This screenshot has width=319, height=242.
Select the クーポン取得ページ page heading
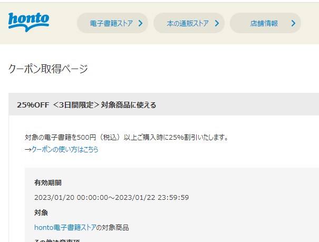pyautogui.click(x=48, y=69)
